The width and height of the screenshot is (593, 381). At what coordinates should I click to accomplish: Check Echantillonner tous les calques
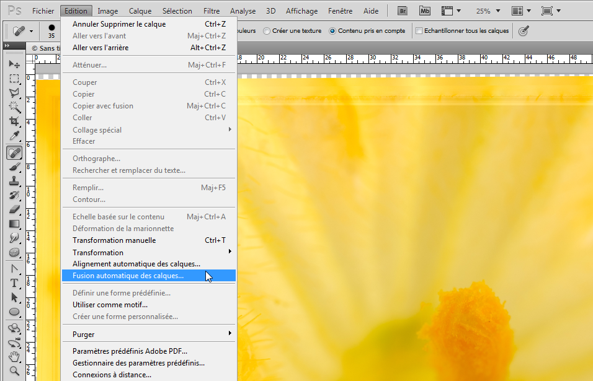click(x=462, y=31)
